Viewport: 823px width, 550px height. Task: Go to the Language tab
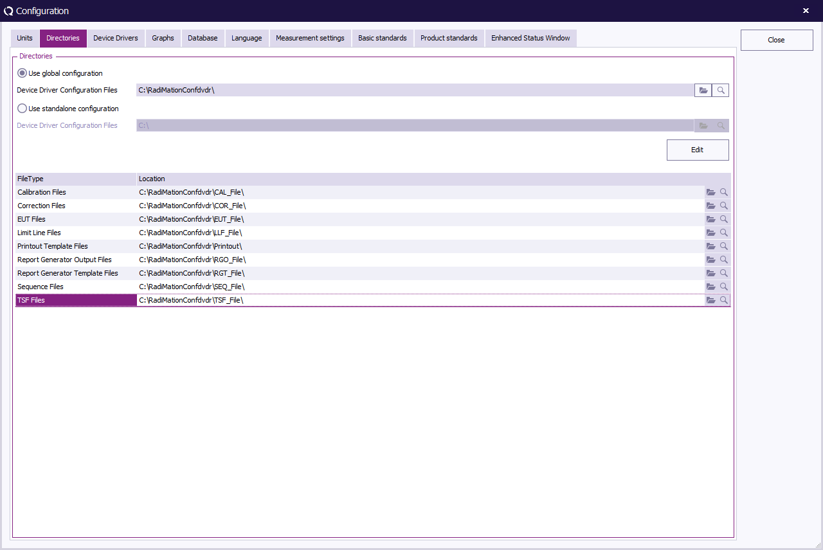(x=247, y=38)
